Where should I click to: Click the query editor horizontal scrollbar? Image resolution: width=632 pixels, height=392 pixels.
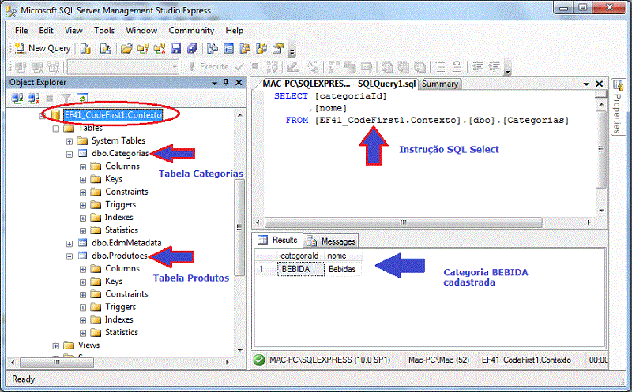click(x=403, y=222)
